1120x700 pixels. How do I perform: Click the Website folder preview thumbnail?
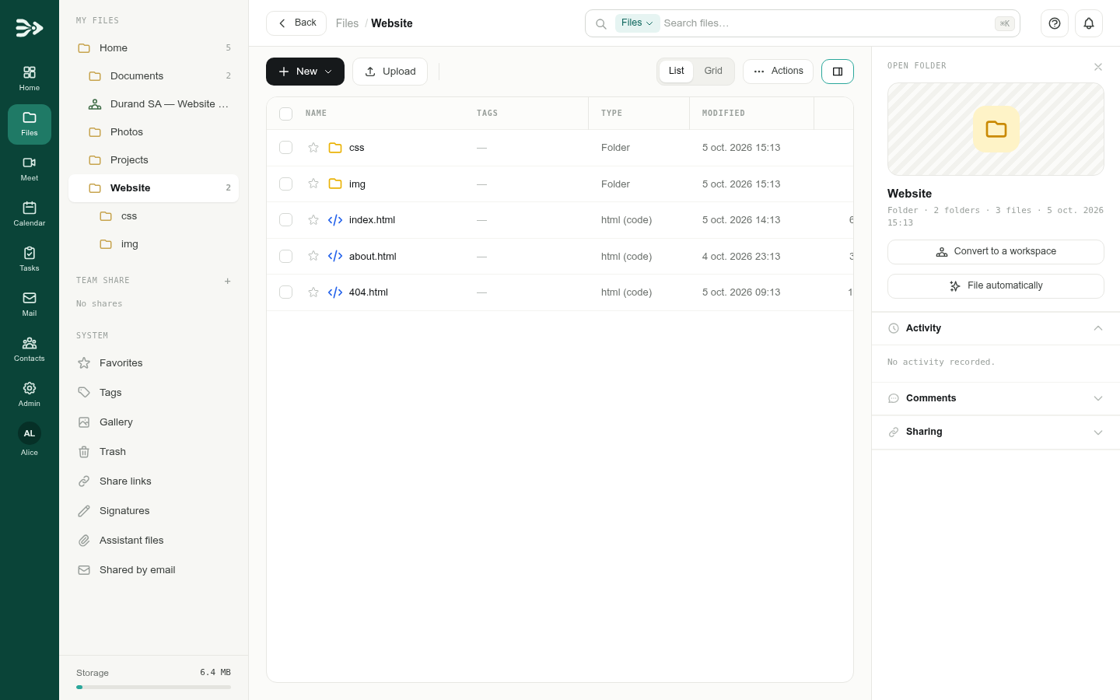(x=996, y=129)
